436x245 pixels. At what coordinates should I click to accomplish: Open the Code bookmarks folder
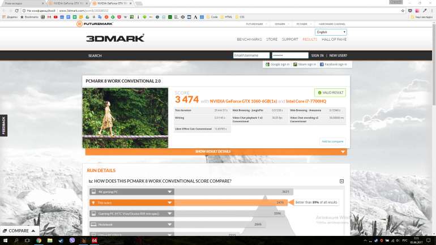(x=212, y=17)
